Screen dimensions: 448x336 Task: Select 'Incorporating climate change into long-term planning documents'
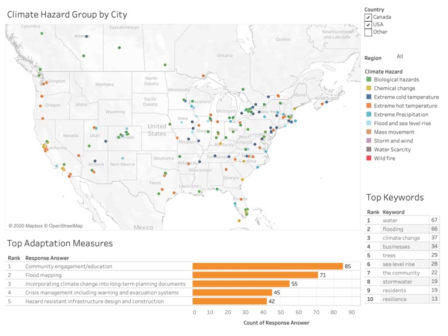click(x=105, y=284)
